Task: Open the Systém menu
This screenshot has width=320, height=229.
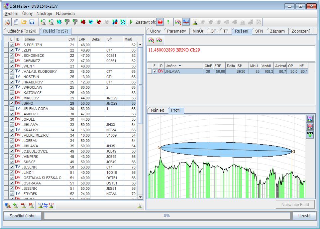Action: click(11, 14)
